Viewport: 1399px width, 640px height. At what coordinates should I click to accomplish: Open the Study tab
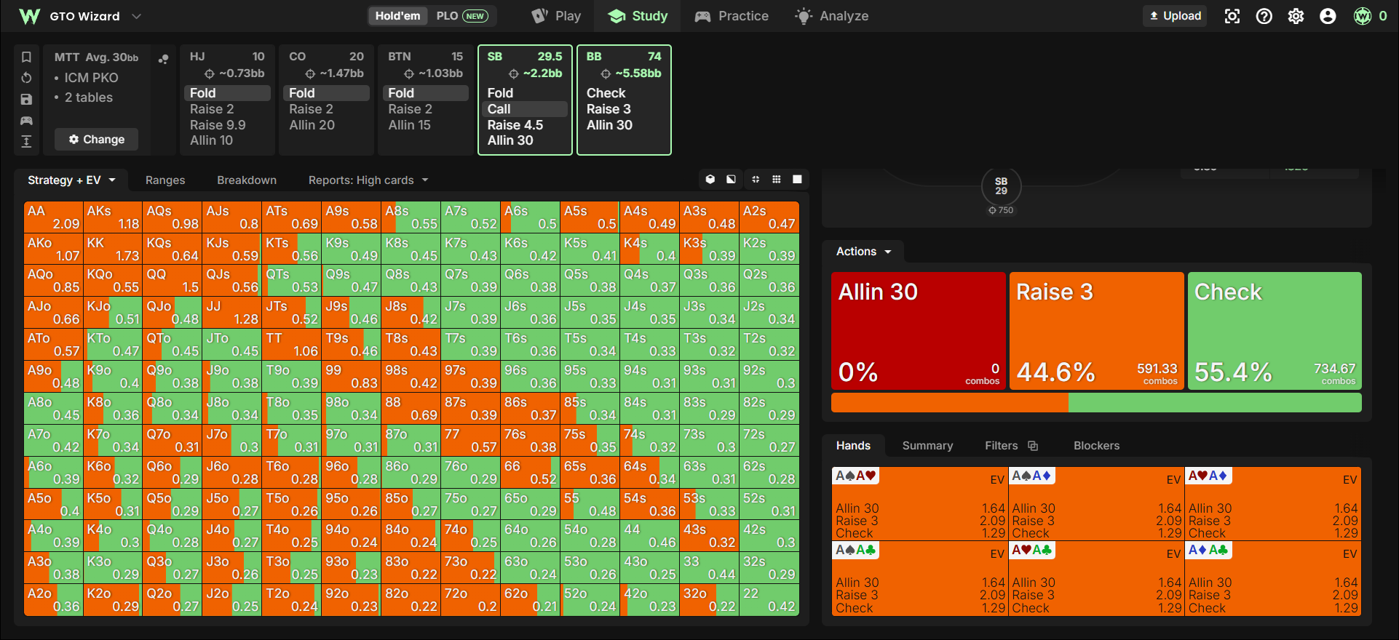(x=638, y=16)
